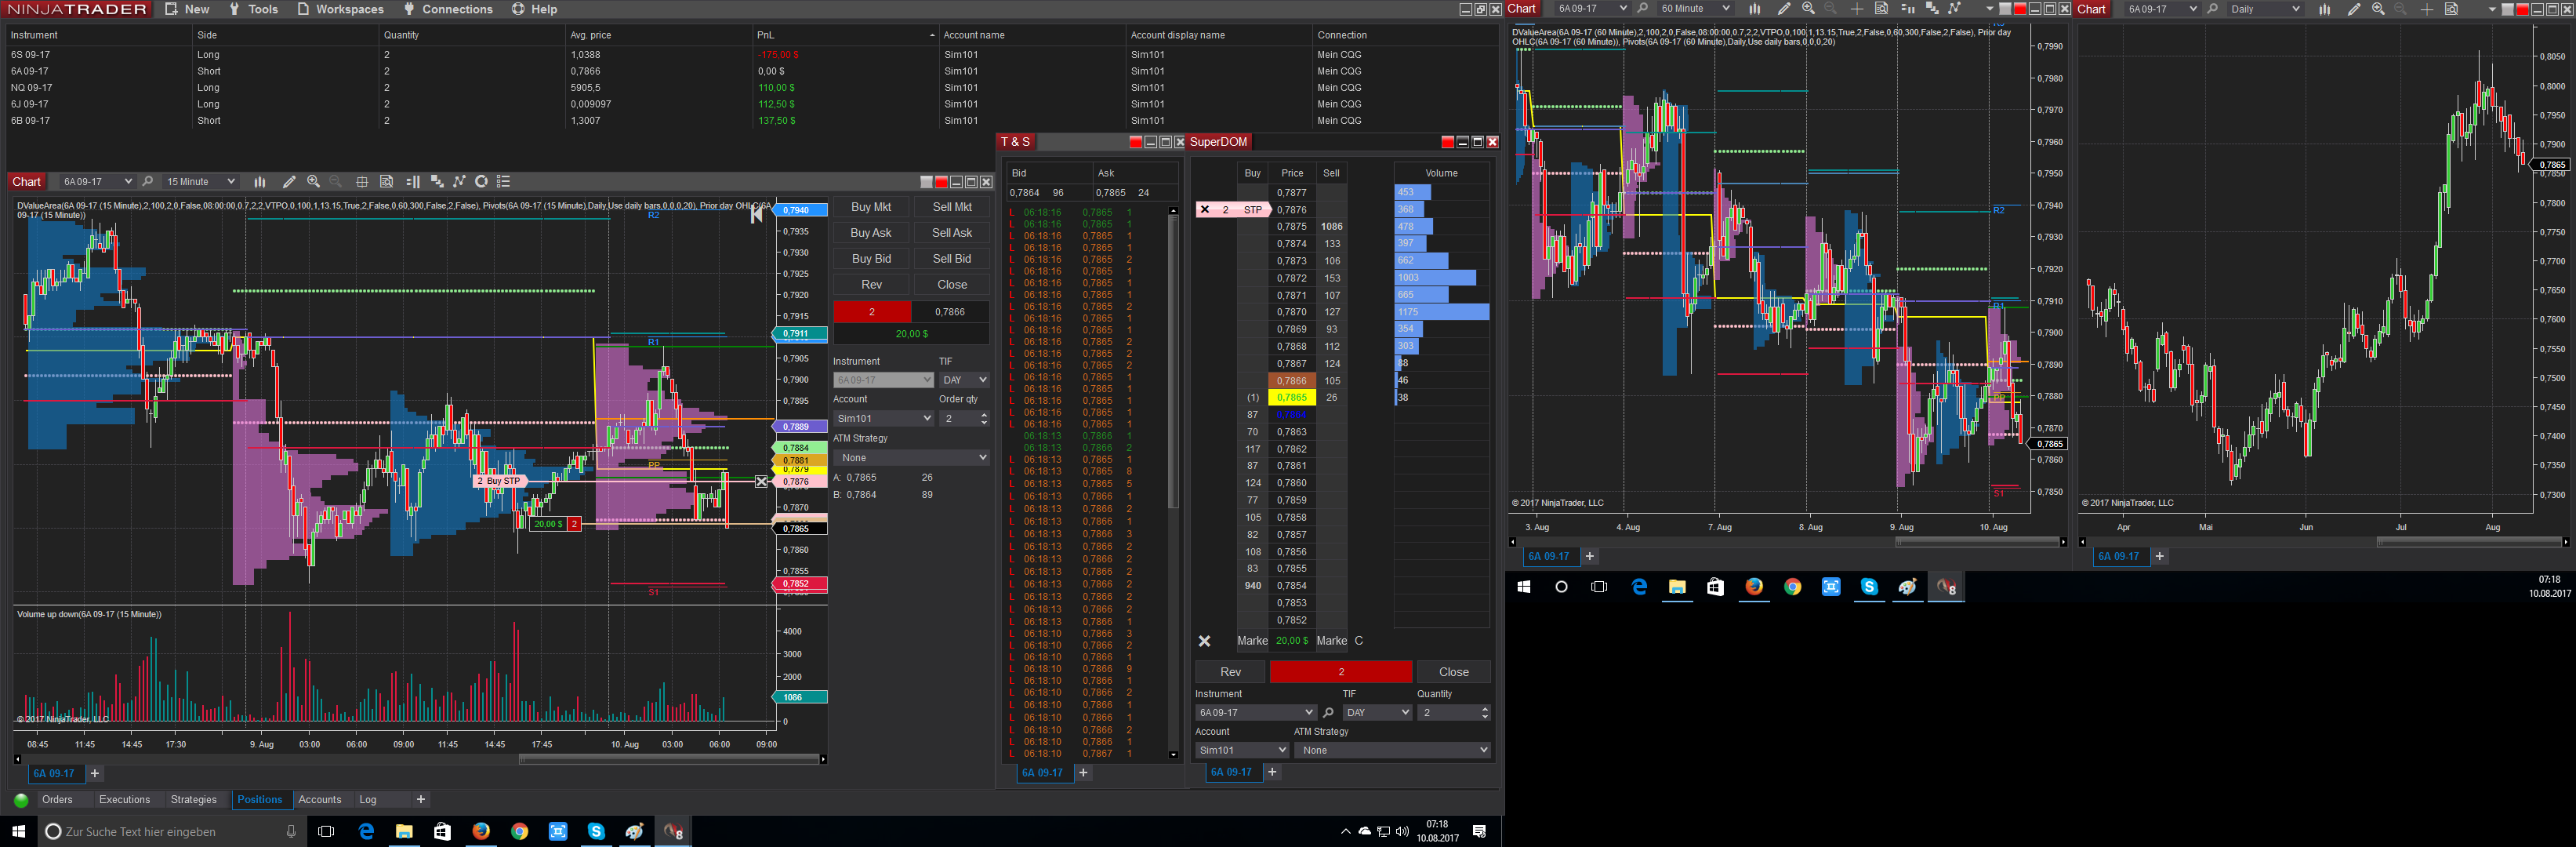Click the circular arrow icon in 15 Minute chart toolbar
Image resolution: width=2576 pixels, height=847 pixels.
pyautogui.click(x=482, y=182)
